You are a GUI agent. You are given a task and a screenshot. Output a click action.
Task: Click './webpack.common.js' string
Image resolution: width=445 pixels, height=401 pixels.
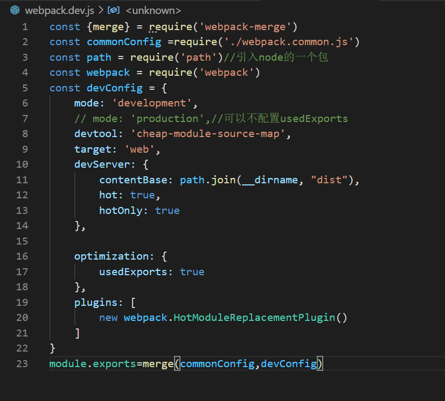click(289, 42)
